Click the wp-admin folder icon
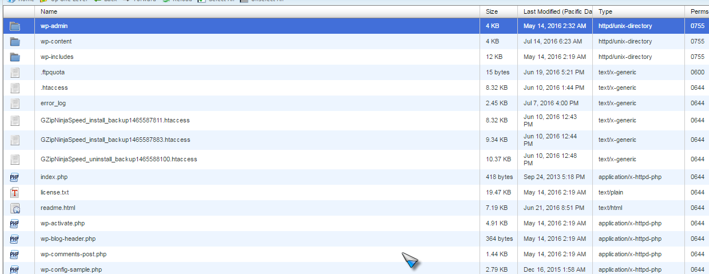The image size is (709, 274). pos(15,26)
